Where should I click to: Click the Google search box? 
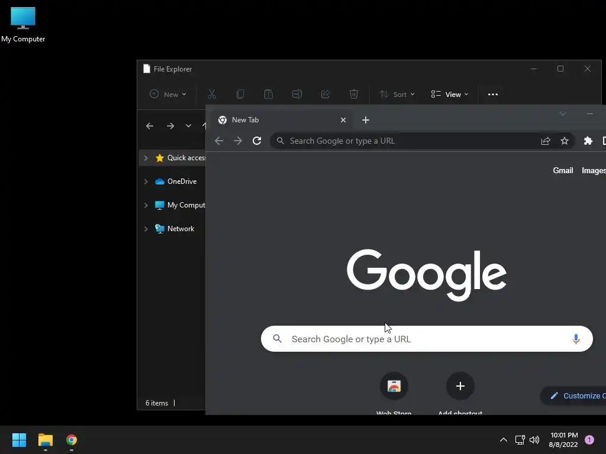pos(427,339)
